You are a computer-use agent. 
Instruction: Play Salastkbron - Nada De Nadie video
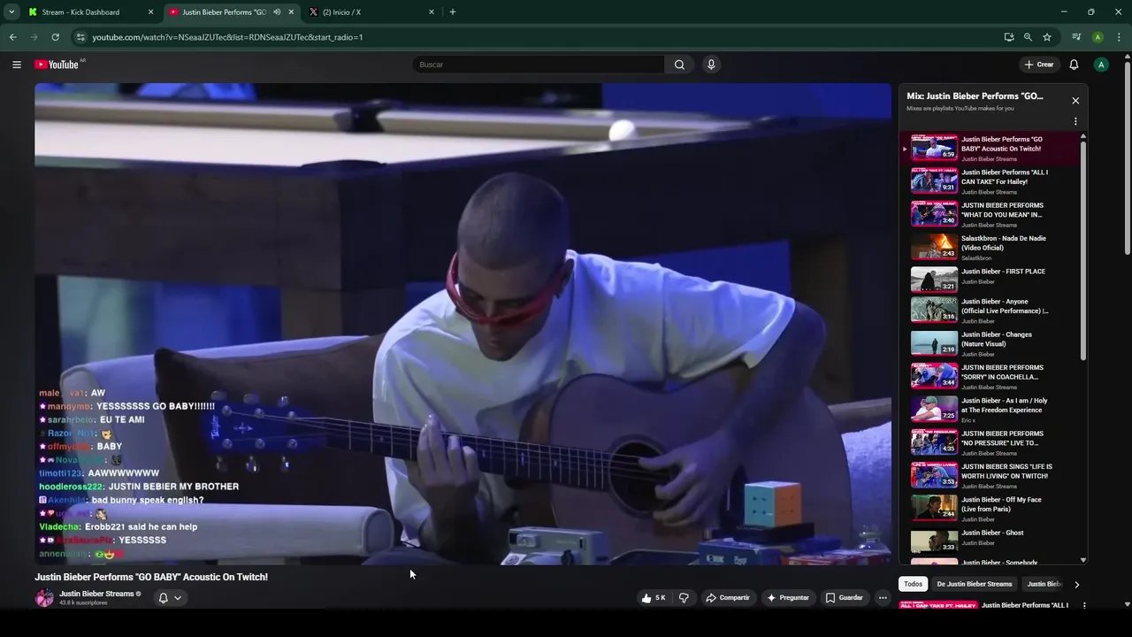[990, 248]
